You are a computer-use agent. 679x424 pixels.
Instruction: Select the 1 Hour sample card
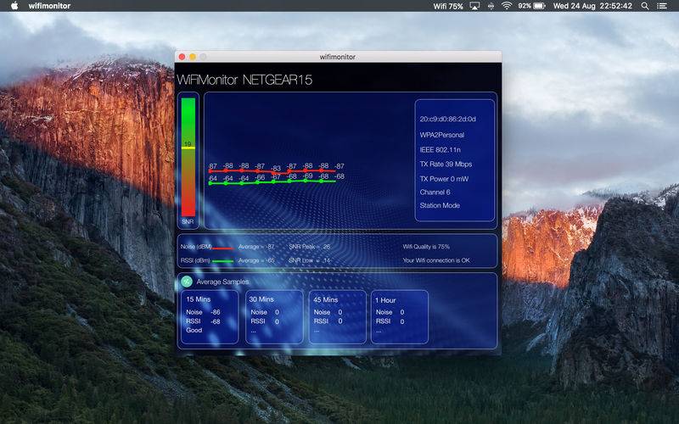coord(399,316)
